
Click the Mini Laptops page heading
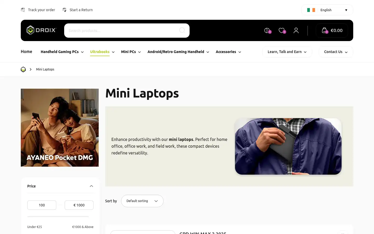click(x=142, y=93)
